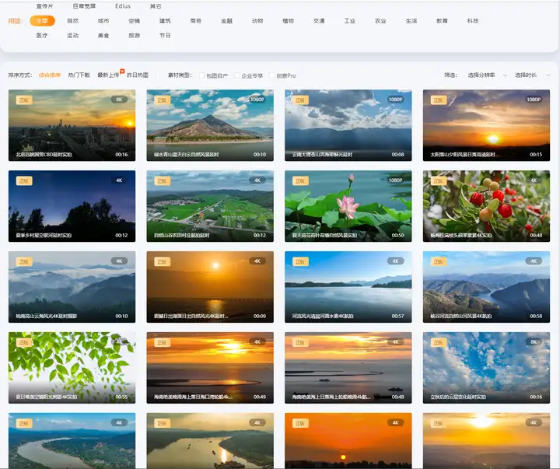Open the sea sunset sandbar video 00:49
Screen dimensions: 560x469
(x=210, y=368)
